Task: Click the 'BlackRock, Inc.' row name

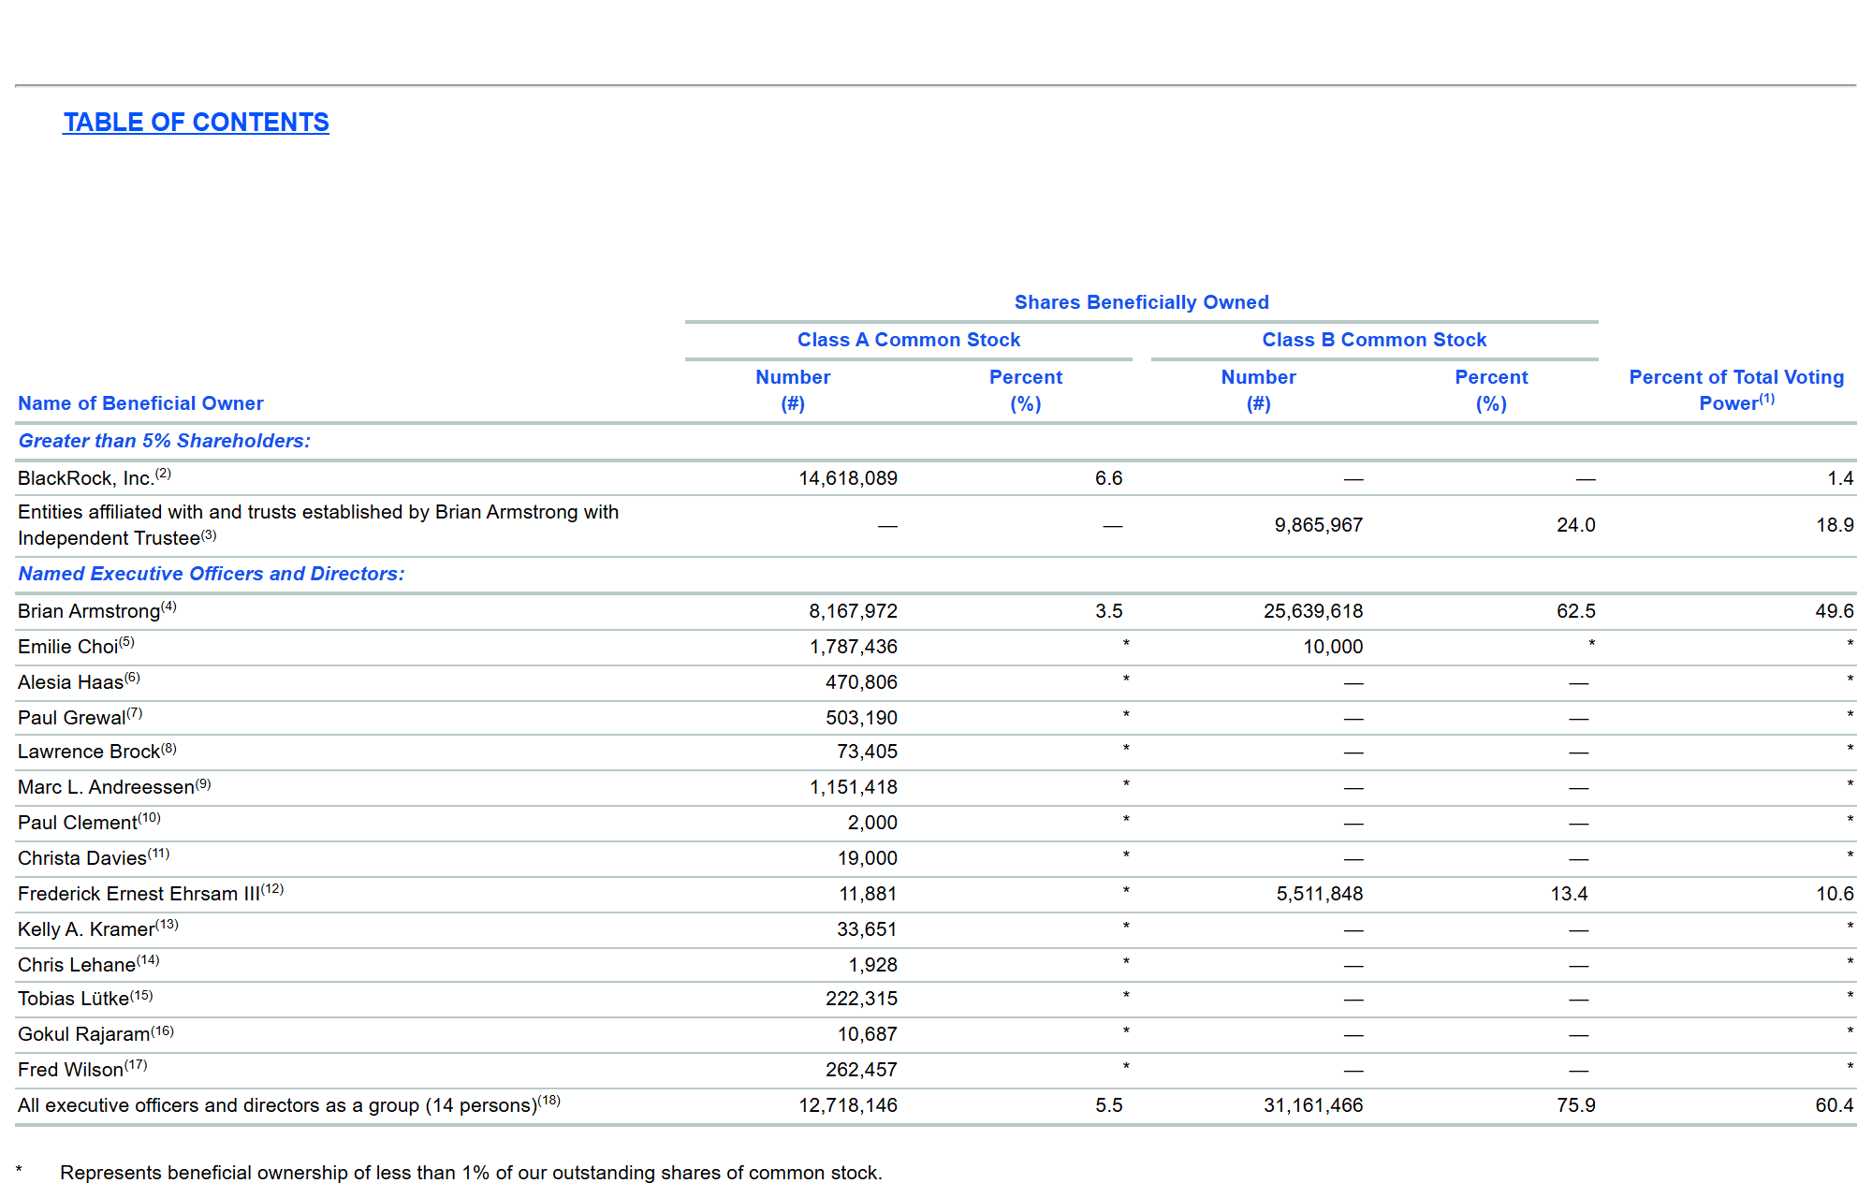Action: pos(85,478)
